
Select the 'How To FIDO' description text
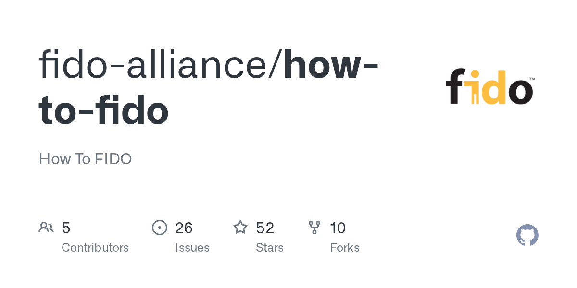tap(86, 159)
